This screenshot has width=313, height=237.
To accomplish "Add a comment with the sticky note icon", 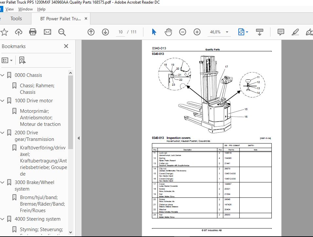I will point(281,32).
